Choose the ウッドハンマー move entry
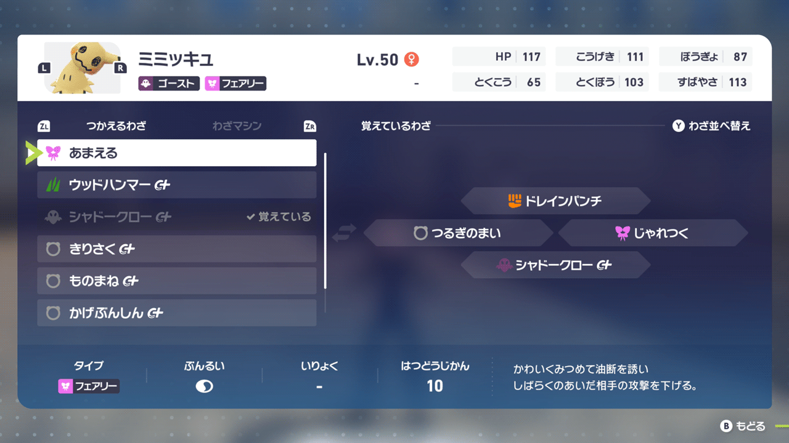This screenshot has width=789, height=443. tap(177, 185)
